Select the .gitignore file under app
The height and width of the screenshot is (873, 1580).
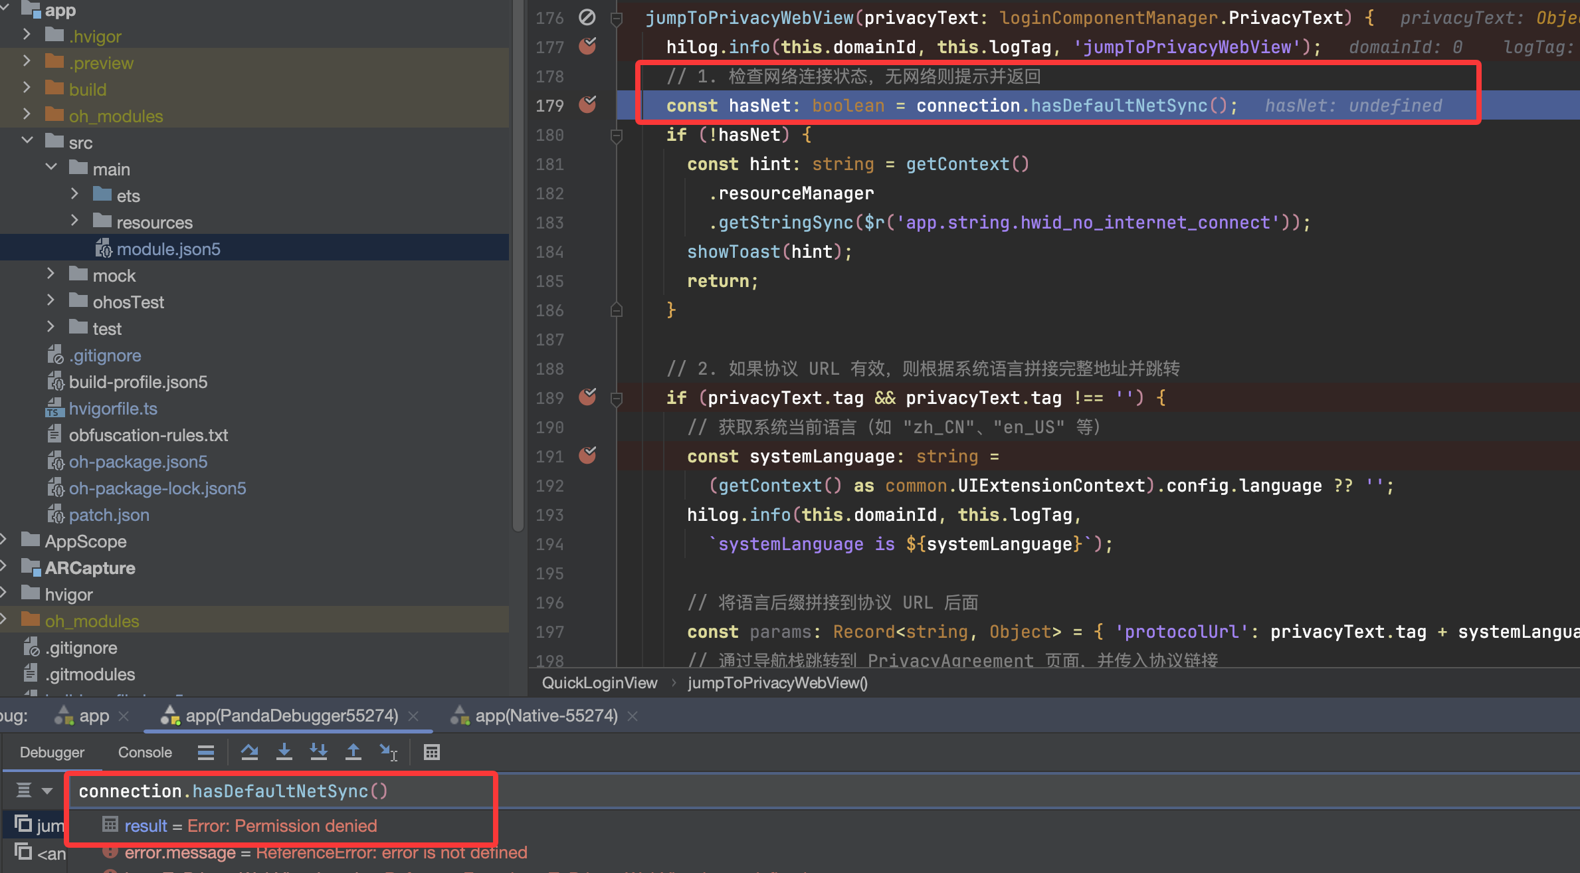coord(105,355)
